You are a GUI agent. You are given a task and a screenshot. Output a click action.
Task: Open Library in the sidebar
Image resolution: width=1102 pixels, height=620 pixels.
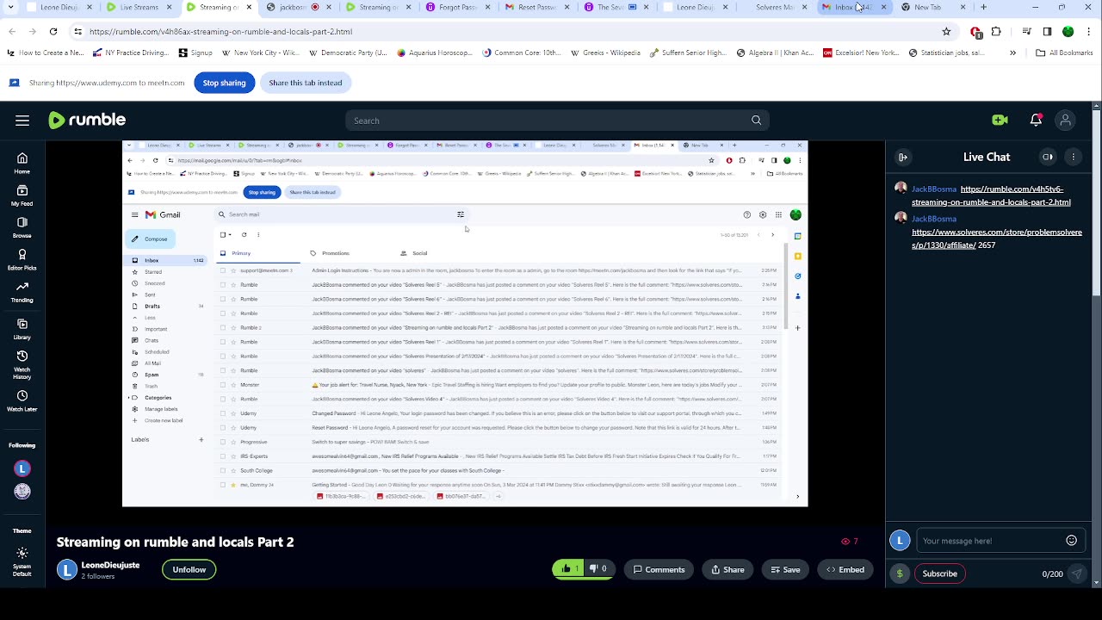click(x=22, y=329)
